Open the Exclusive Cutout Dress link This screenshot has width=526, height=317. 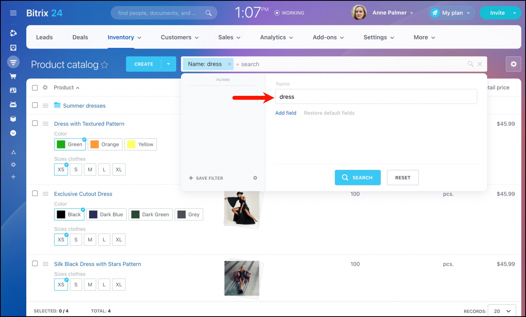pos(83,194)
